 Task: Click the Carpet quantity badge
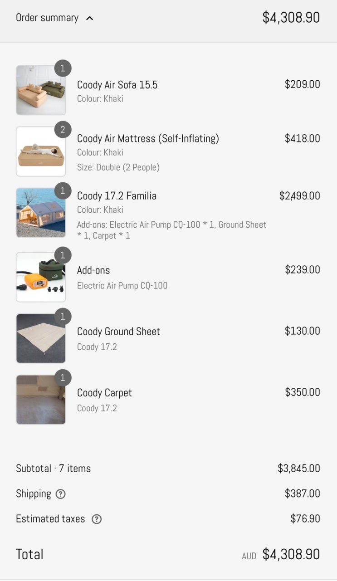[63, 378]
